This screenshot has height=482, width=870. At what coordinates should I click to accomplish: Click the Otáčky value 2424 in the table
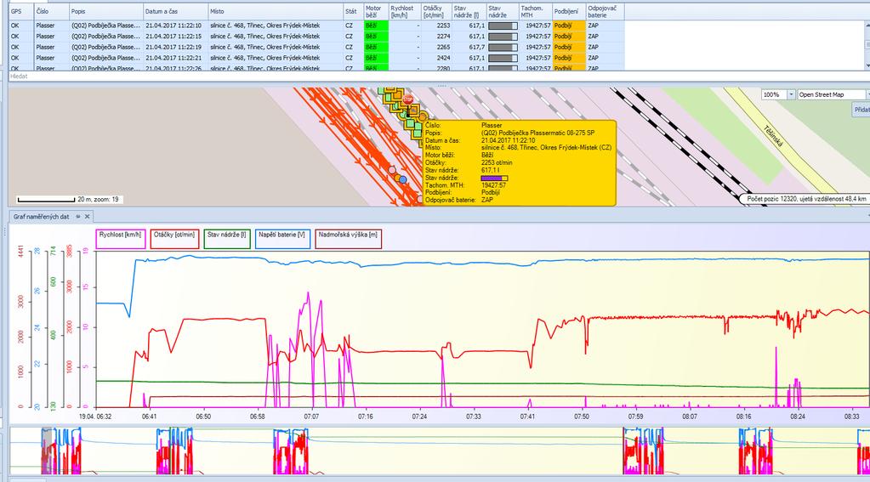[x=443, y=58]
